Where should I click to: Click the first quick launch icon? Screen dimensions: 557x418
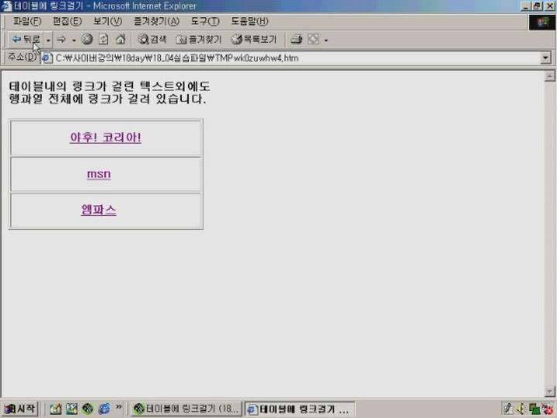(56, 409)
